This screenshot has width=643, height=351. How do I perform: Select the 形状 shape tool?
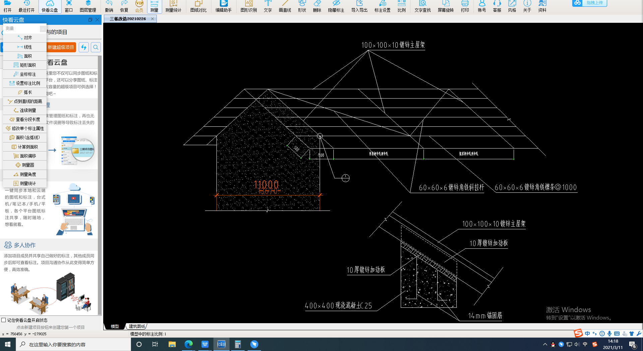[x=302, y=6]
